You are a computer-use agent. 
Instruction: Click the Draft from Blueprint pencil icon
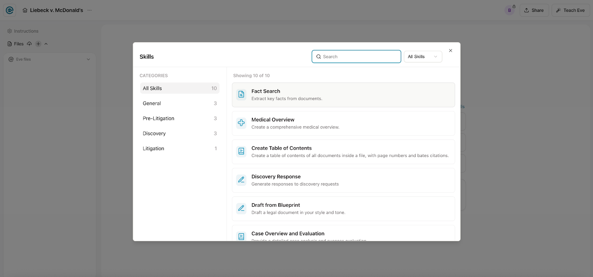pyautogui.click(x=241, y=208)
